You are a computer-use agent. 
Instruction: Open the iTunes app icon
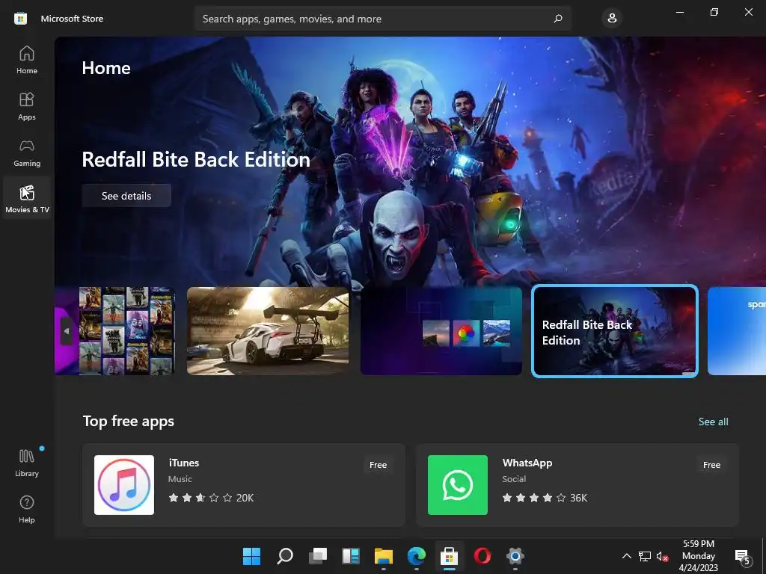[124, 485]
